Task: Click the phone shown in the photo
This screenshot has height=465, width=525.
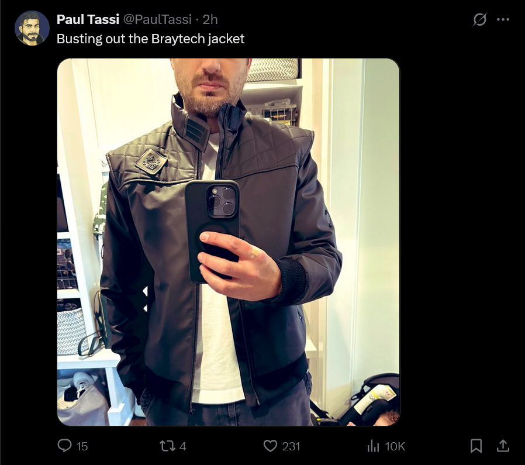Action: pos(212,231)
